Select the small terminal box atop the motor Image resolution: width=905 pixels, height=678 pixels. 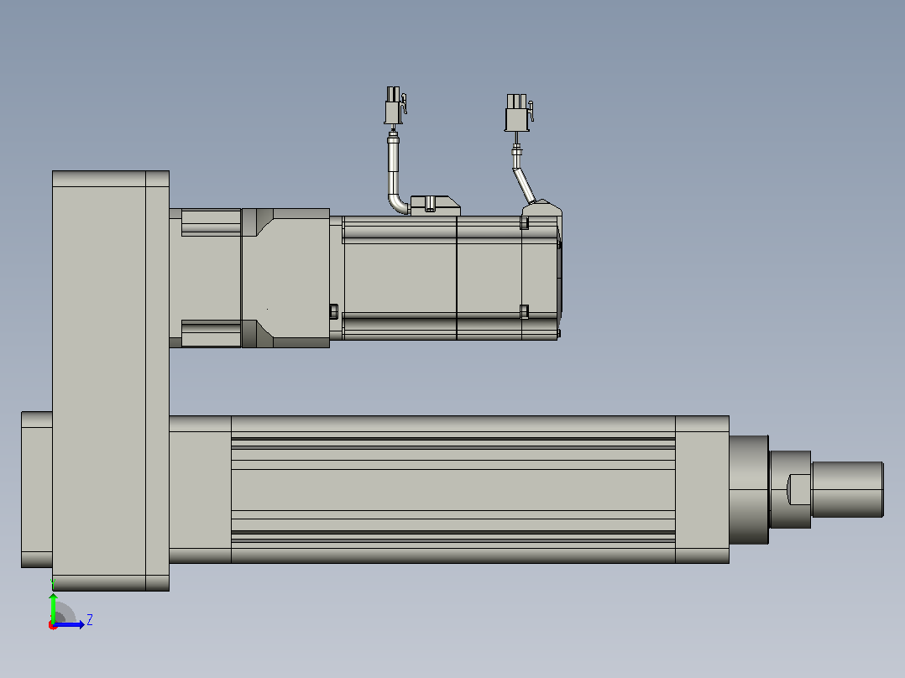coord(435,206)
